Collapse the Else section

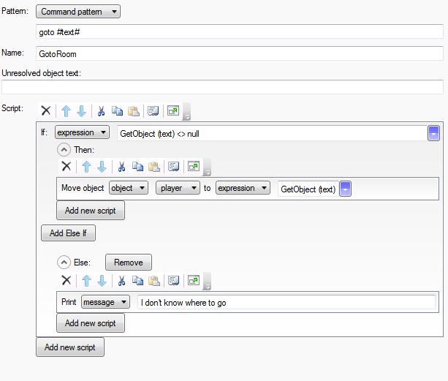64,262
